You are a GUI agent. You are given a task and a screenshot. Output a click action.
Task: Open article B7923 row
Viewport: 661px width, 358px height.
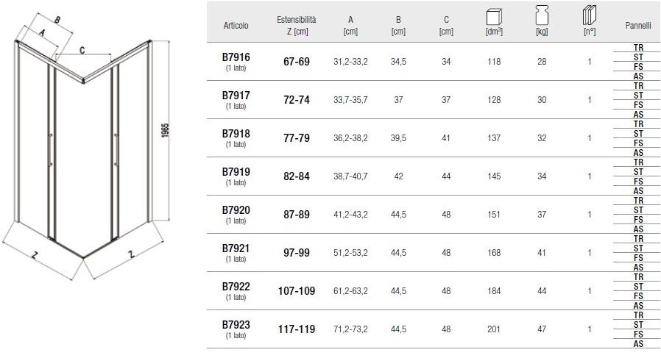tap(236, 324)
